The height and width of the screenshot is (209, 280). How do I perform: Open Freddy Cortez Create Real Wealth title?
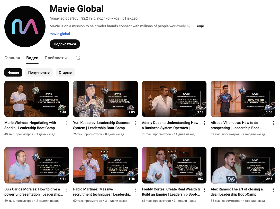coord(171,192)
